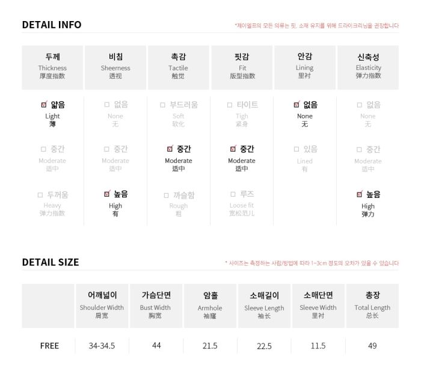Click the Thickness column header
Image resolution: width=421 pixels, height=376 pixels.
(x=53, y=67)
